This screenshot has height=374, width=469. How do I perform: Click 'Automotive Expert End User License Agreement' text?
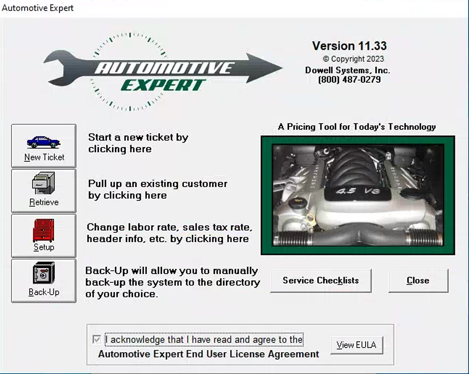tap(209, 354)
